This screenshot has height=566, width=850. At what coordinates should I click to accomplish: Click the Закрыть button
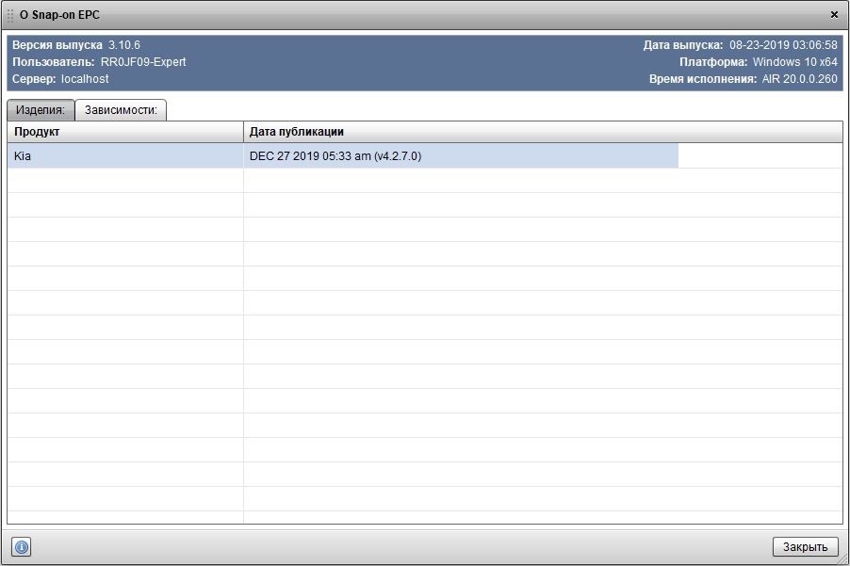[805, 546]
